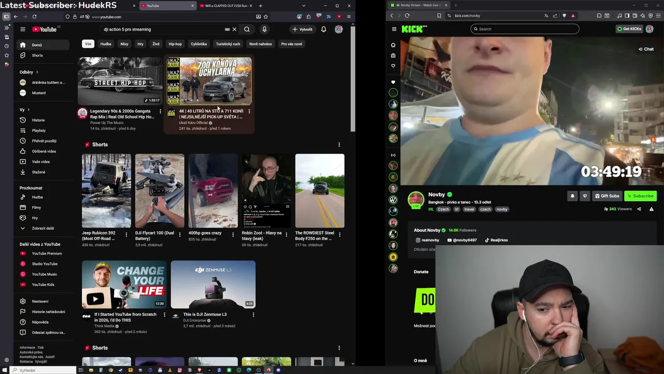Viewport: 664px width, 374px height.
Task: Open Realjirkos TikTok link
Action: point(496,240)
